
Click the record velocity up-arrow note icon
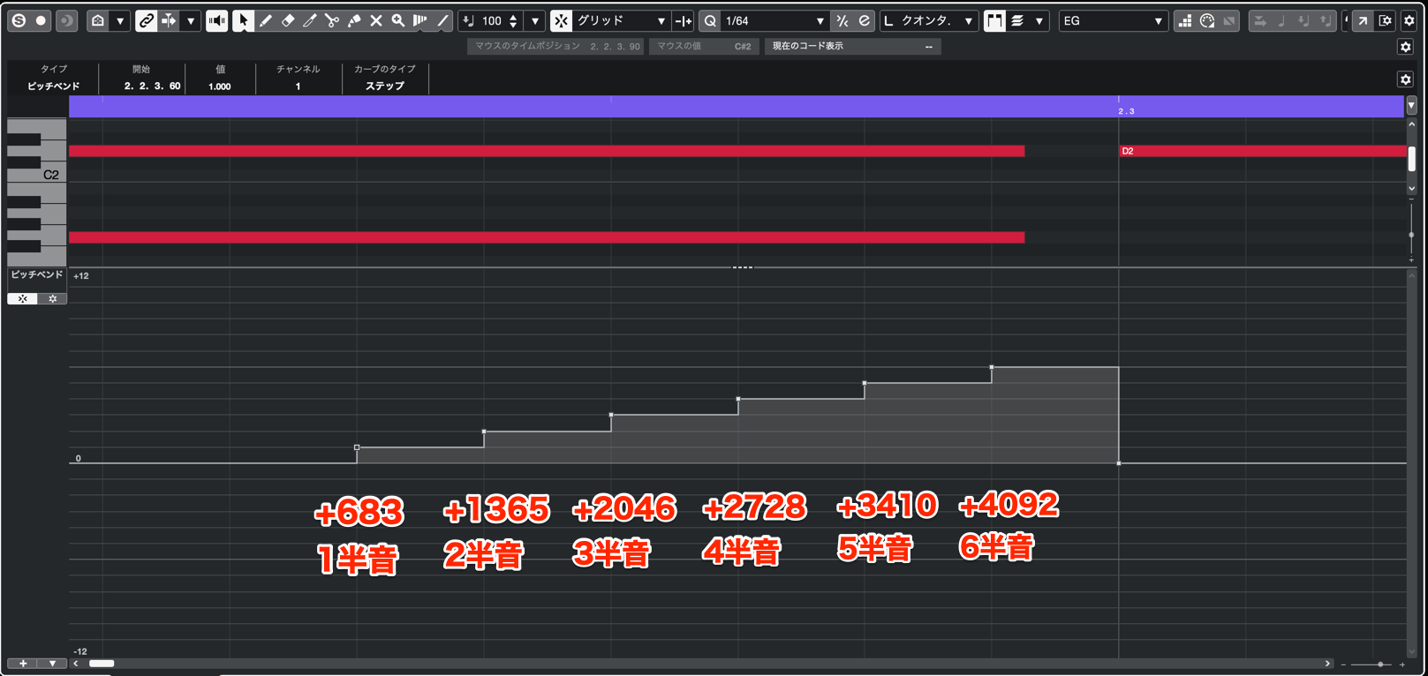(1325, 20)
